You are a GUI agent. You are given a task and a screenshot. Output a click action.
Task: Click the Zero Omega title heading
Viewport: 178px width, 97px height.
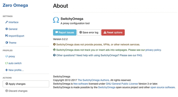coord(15,5)
